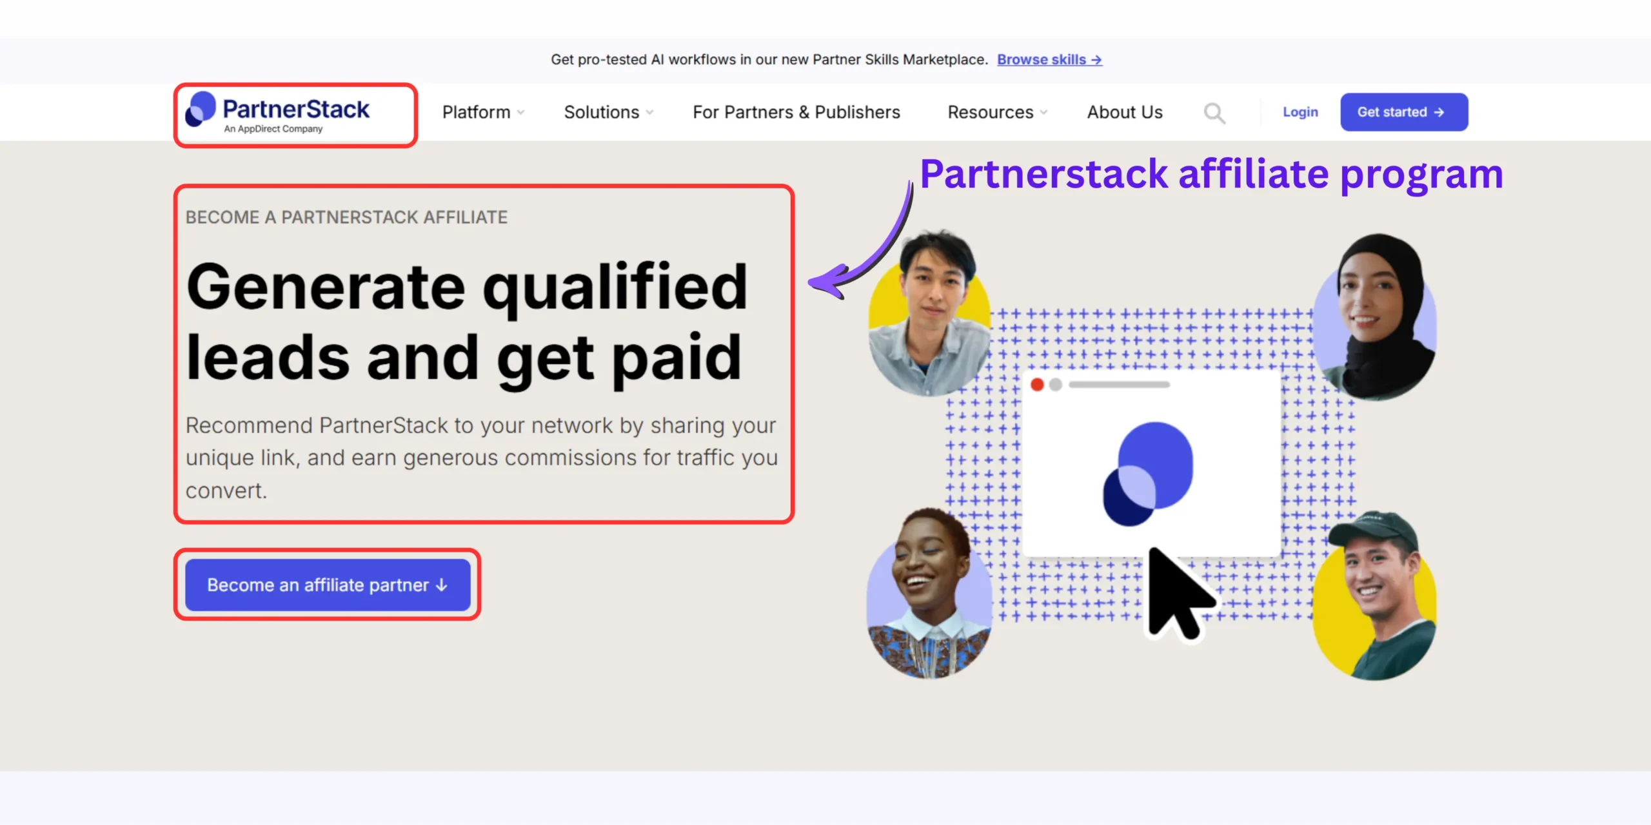Open the About Us page
The width and height of the screenshot is (1651, 825).
tap(1125, 112)
